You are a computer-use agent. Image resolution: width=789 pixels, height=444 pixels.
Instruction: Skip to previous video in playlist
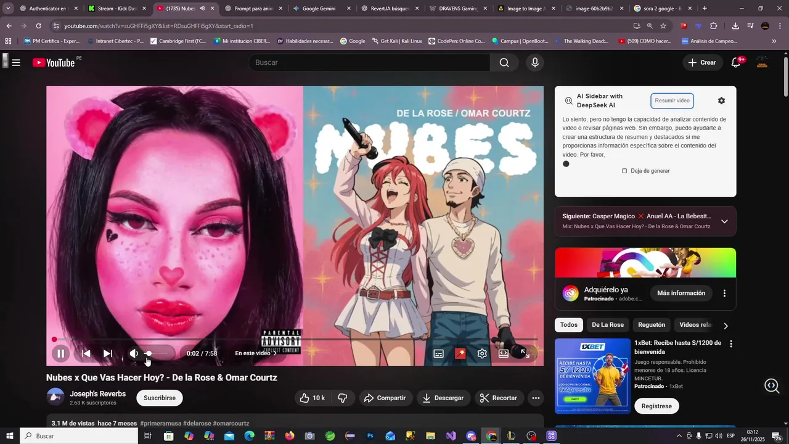tap(86, 353)
